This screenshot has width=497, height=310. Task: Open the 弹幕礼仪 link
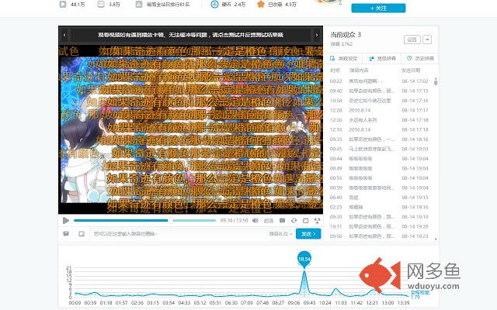click(x=280, y=234)
